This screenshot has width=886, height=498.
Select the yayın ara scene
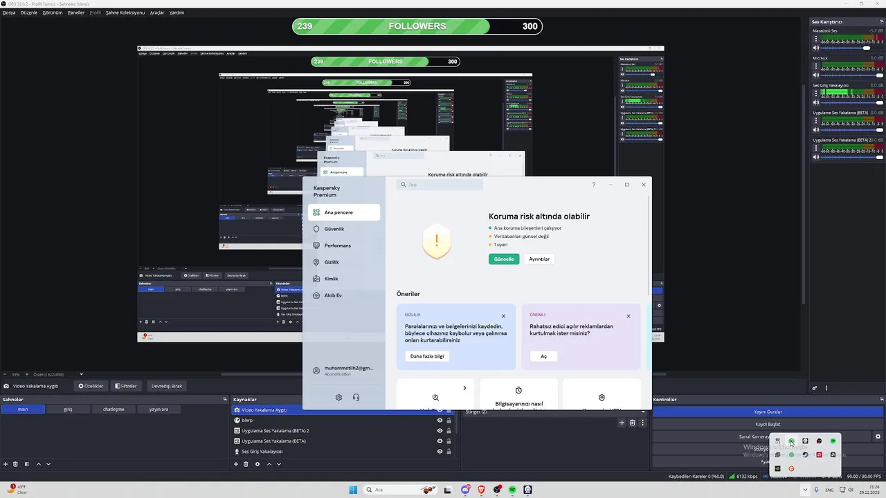point(159,409)
